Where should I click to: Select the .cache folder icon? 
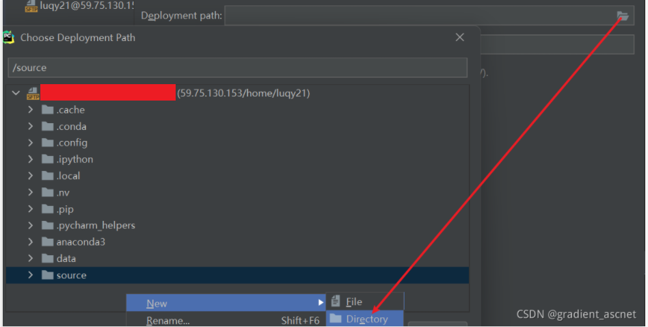48,109
